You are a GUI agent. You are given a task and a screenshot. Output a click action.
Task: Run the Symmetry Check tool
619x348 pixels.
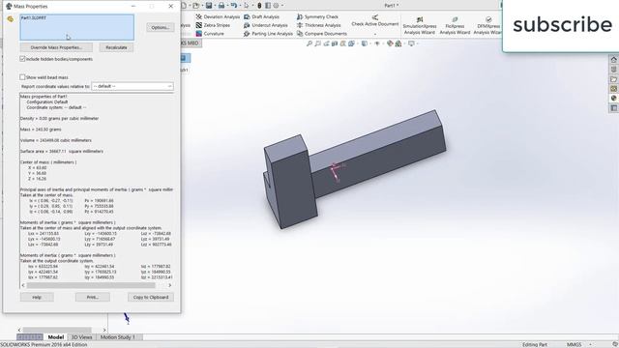pyautogui.click(x=317, y=17)
